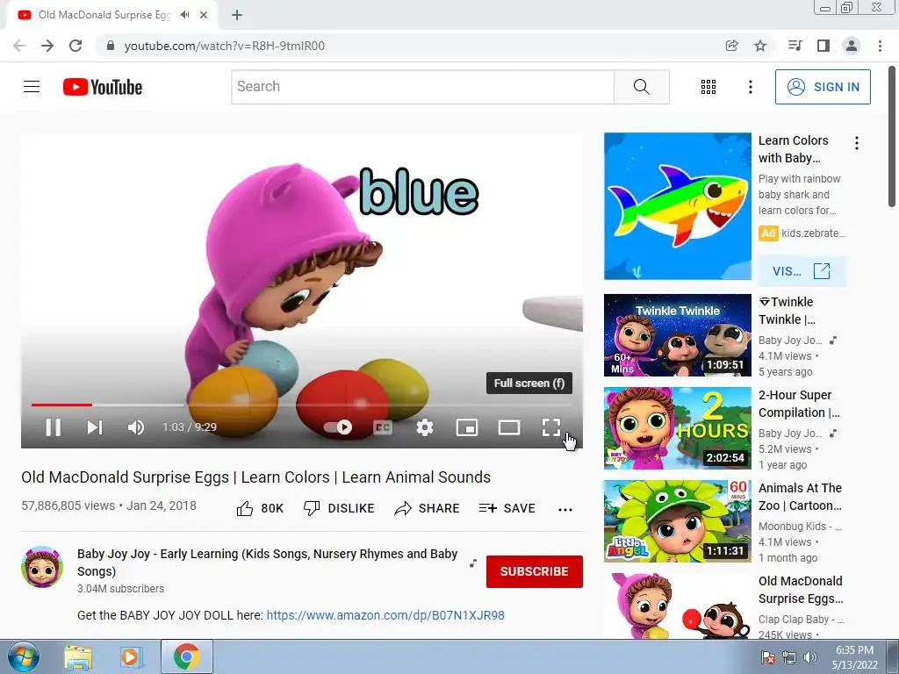This screenshot has height=674, width=899.
Task: Mute the video volume
Action: click(x=136, y=427)
